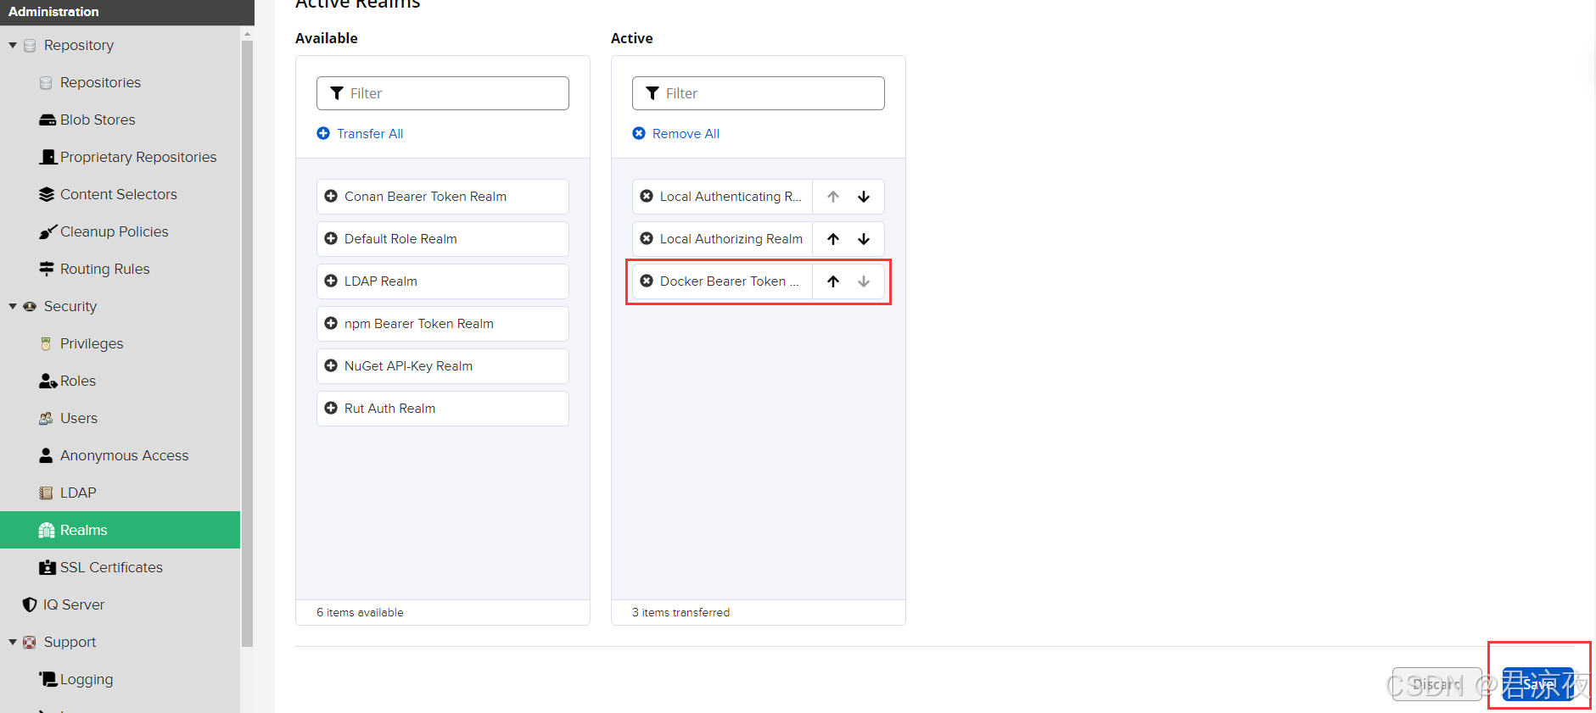This screenshot has height=713, width=1596.
Task: Remove Docker Bearer Token realm via x icon
Action: pyautogui.click(x=647, y=281)
